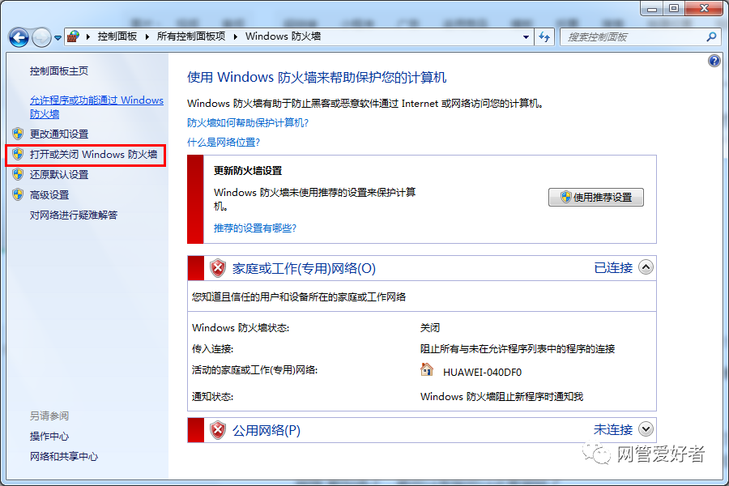Click the 公用网络(P) header
Screen dimensions: 729x486
266,430
